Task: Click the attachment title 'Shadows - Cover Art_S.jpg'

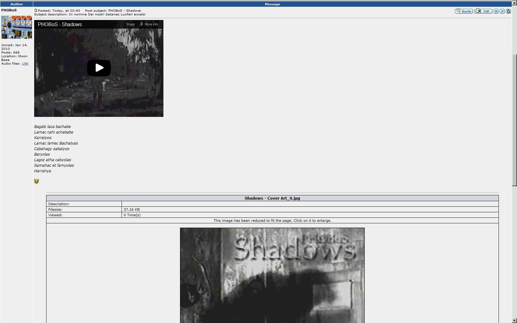Action: [x=272, y=198]
